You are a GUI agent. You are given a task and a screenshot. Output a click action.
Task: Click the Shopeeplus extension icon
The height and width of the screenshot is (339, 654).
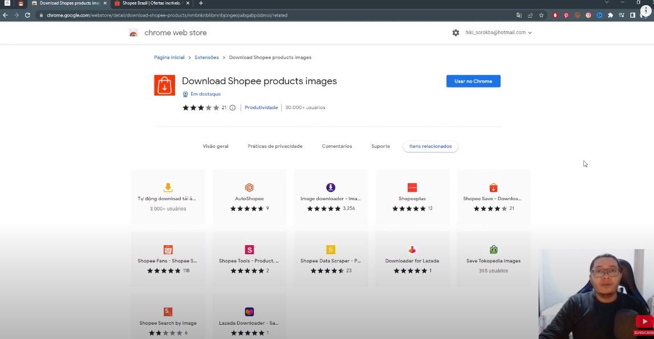[412, 187]
